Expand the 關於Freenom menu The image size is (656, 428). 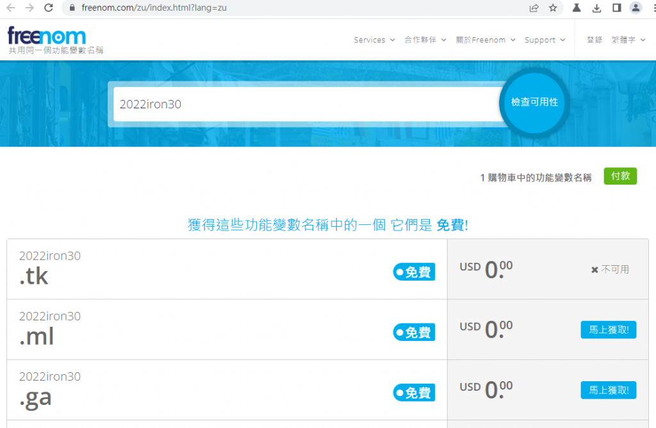click(x=486, y=40)
